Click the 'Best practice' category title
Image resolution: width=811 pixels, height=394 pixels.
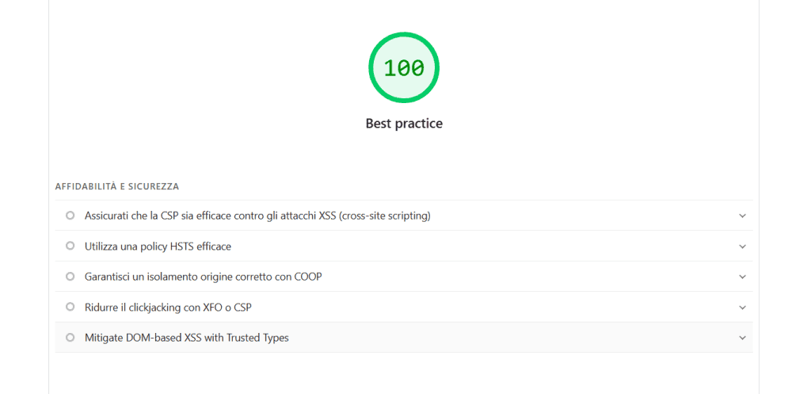404,124
